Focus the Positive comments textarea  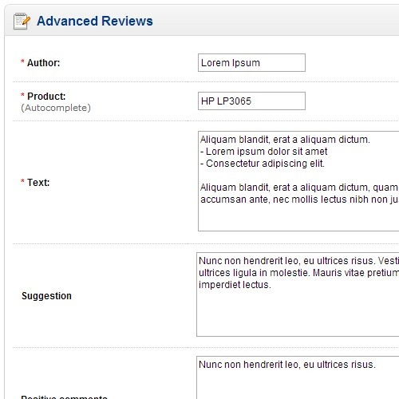pos(298,377)
